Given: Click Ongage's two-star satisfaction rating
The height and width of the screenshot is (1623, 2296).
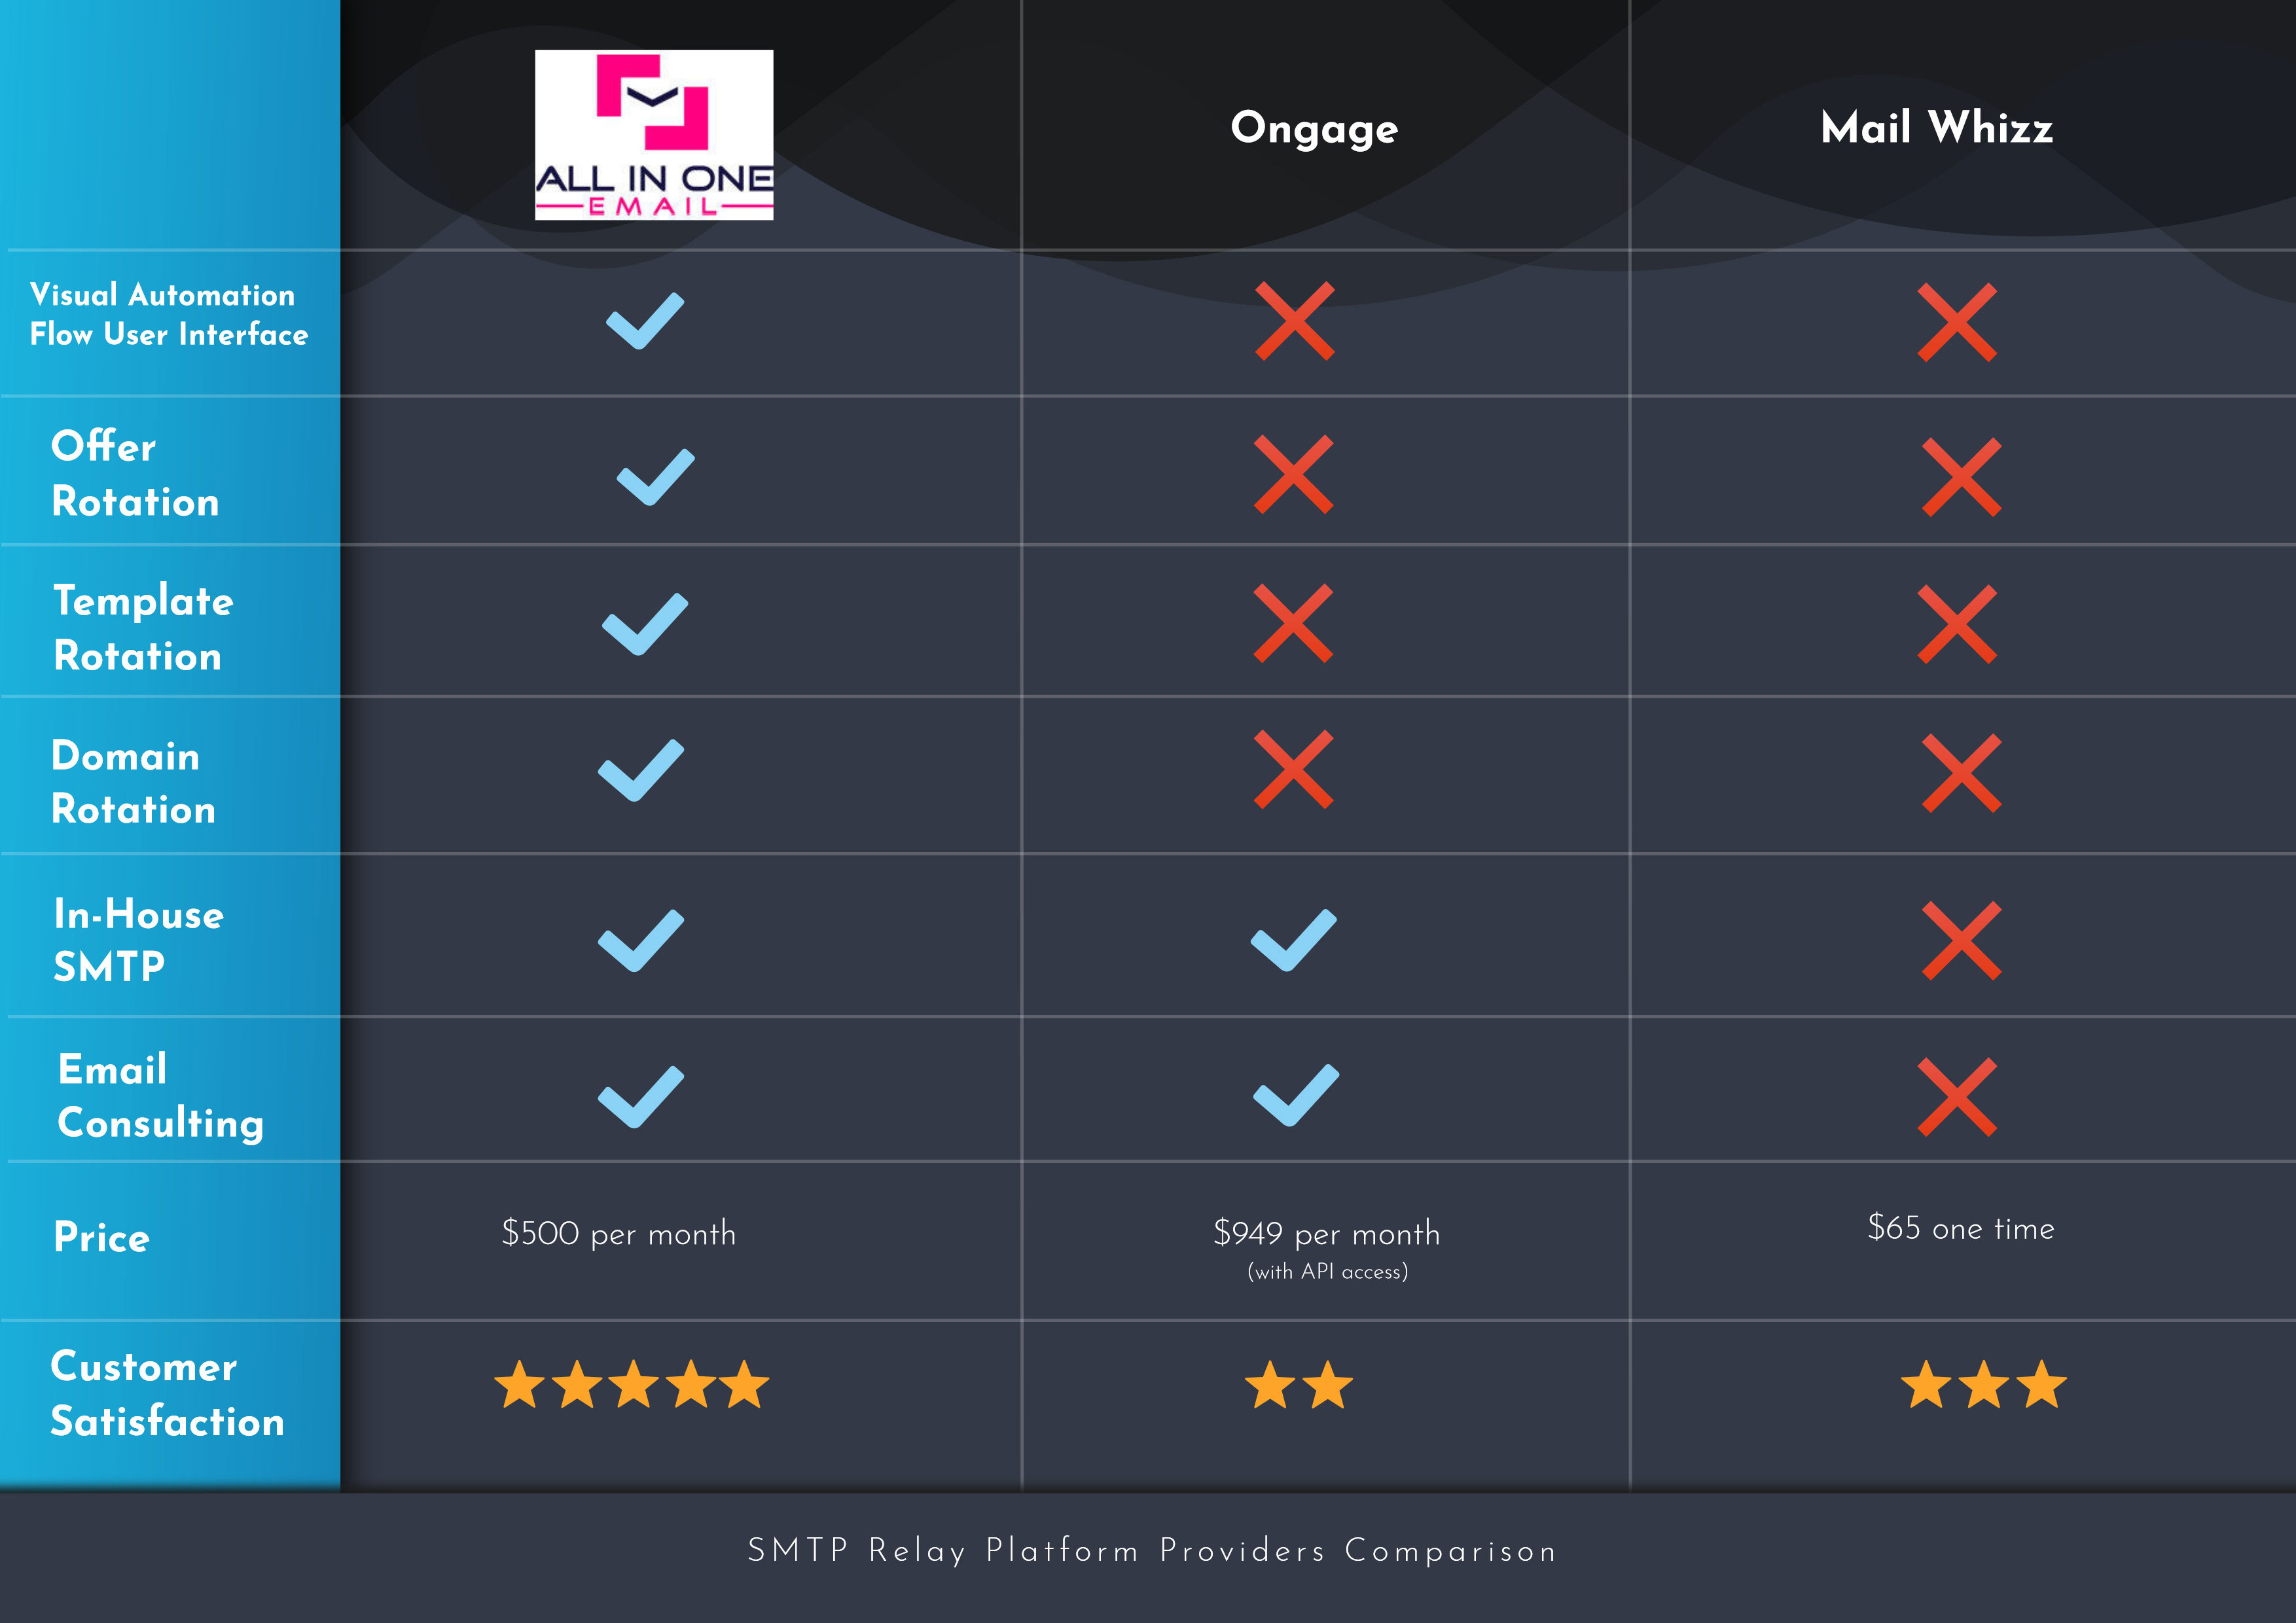Looking at the screenshot, I should 1298,1385.
